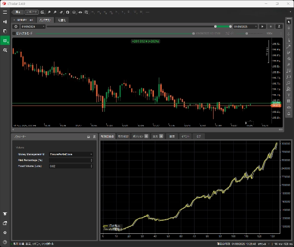
Task: Click the 'f' functions toolbar icon
Action: point(68,12)
